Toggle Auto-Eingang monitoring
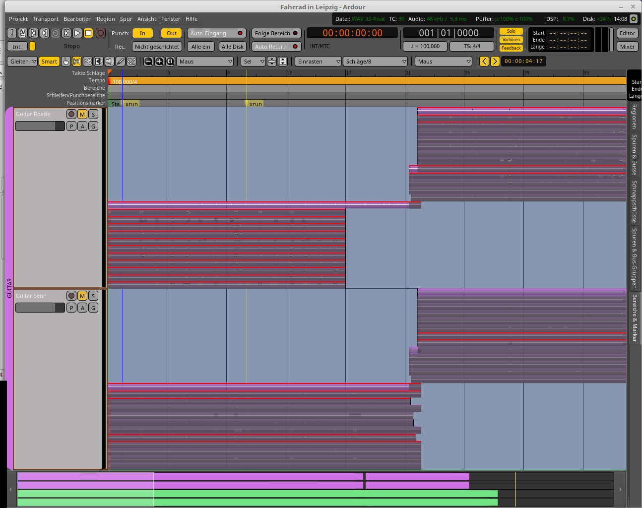Viewport: 642px width, 508px height. 216,33
